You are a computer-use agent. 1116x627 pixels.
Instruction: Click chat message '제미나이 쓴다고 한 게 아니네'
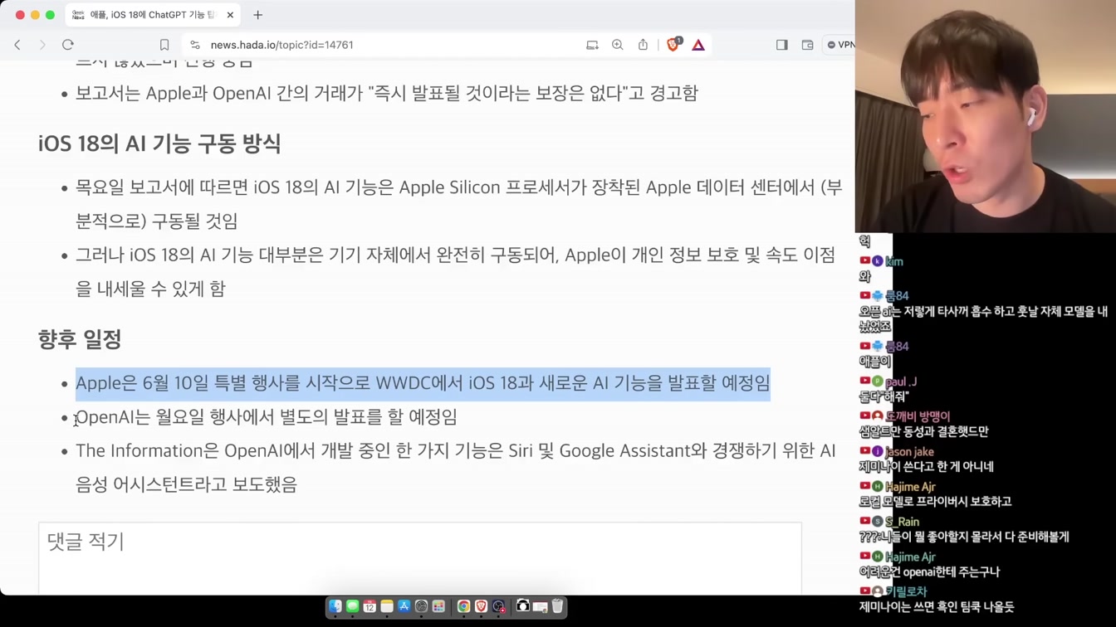click(x=926, y=467)
